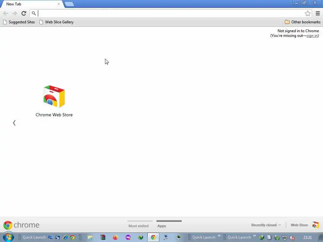Click the document tray icon
Screen dimensions: 323x242
tap(269, 238)
